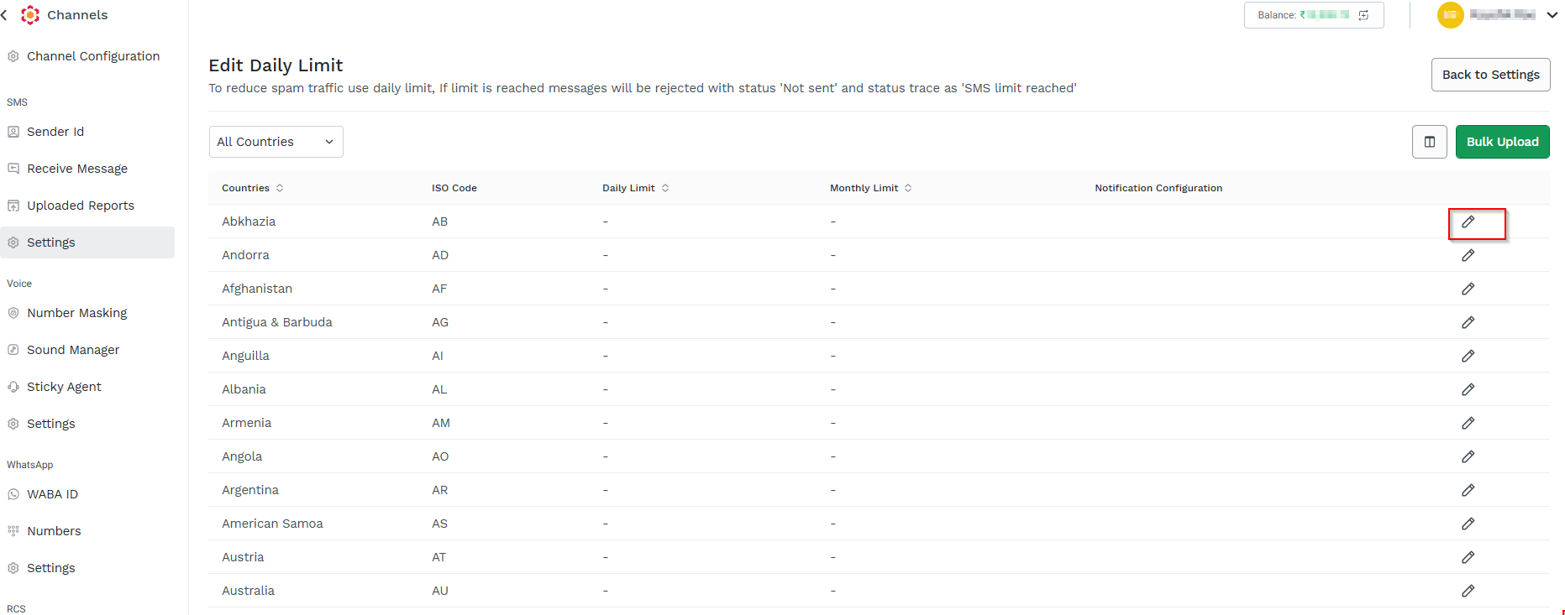Open Channel Configuration in sidebar

(93, 56)
